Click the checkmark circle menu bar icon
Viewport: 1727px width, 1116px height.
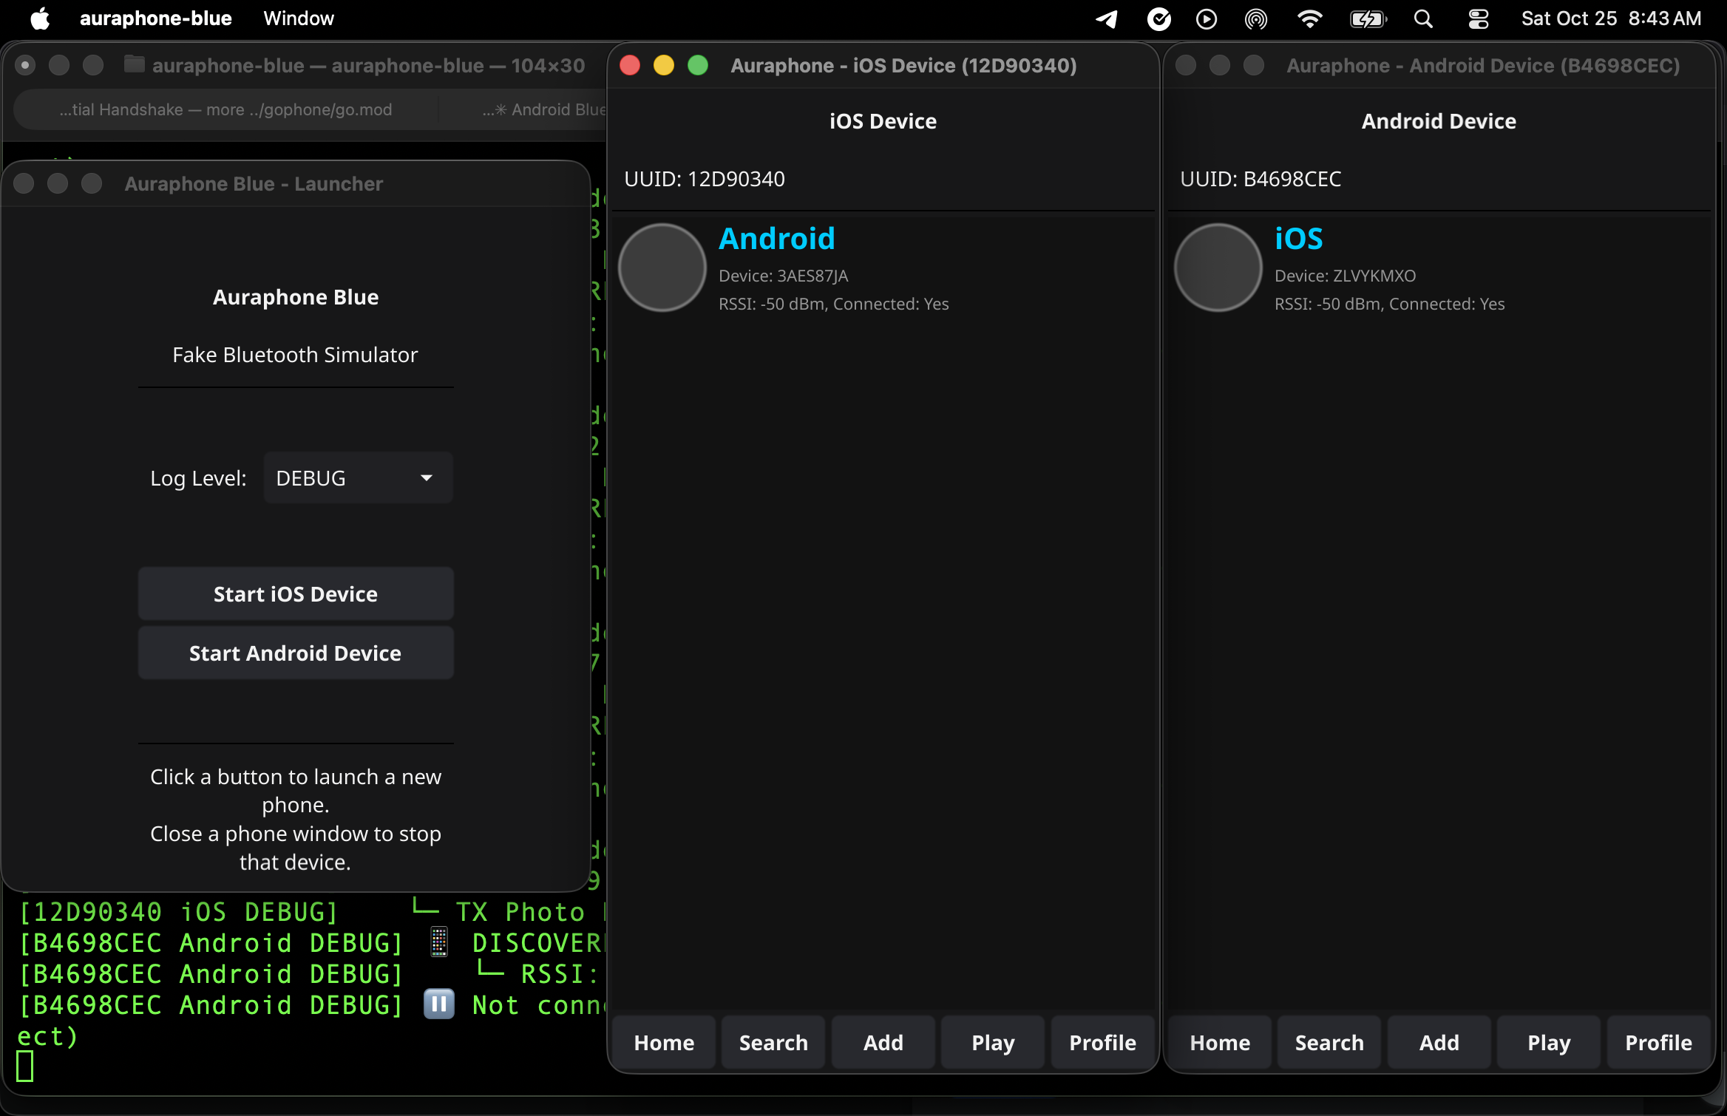click(x=1158, y=19)
